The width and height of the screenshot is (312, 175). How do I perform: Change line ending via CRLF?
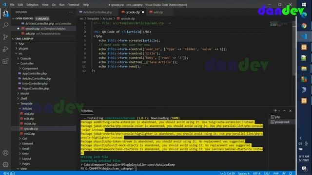(267, 174)
